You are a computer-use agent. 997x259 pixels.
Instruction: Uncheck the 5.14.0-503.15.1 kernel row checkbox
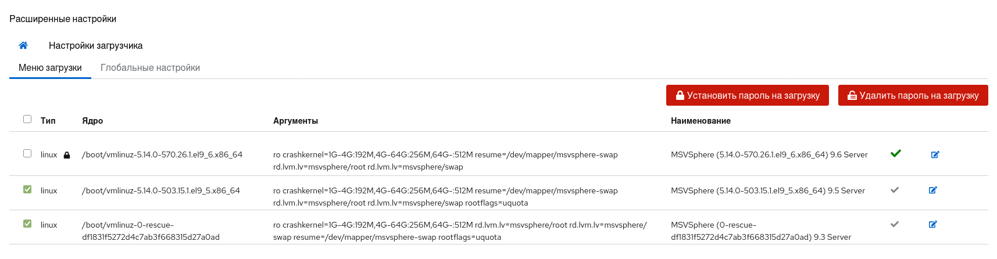(x=27, y=189)
